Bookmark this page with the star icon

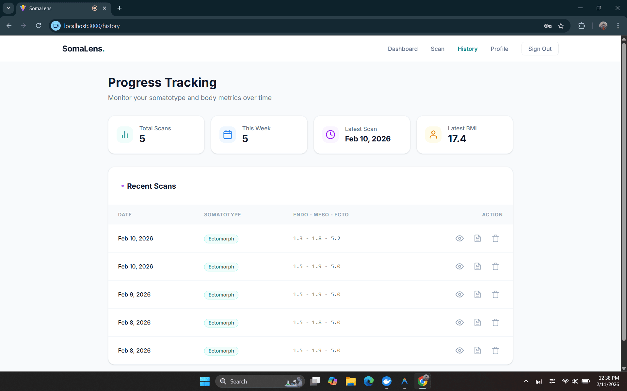click(x=561, y=26)
